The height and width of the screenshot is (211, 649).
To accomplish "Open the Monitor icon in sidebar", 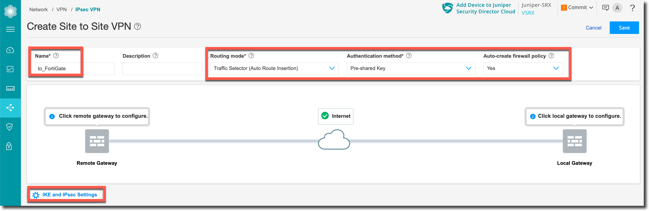I will pyautogui.click(x=10, y=69).
